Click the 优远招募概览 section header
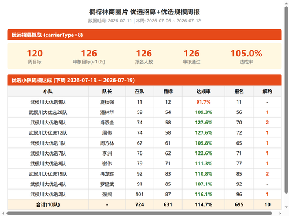The width and height of the screenshot is (289, 216). 144,35
